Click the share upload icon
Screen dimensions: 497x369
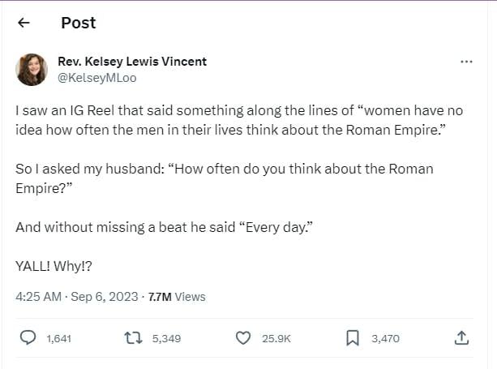tap(461, 338)
